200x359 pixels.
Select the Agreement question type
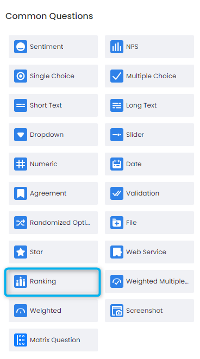(x=53, y=193)
